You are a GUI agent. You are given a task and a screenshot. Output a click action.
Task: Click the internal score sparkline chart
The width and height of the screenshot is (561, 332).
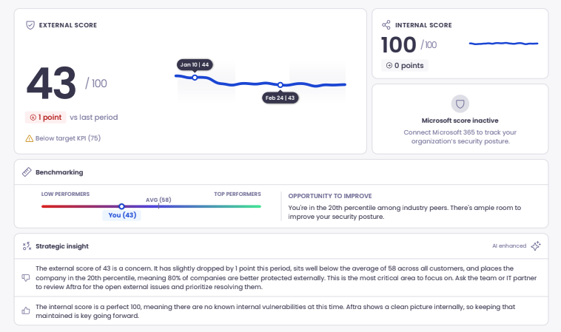point(503,44)
